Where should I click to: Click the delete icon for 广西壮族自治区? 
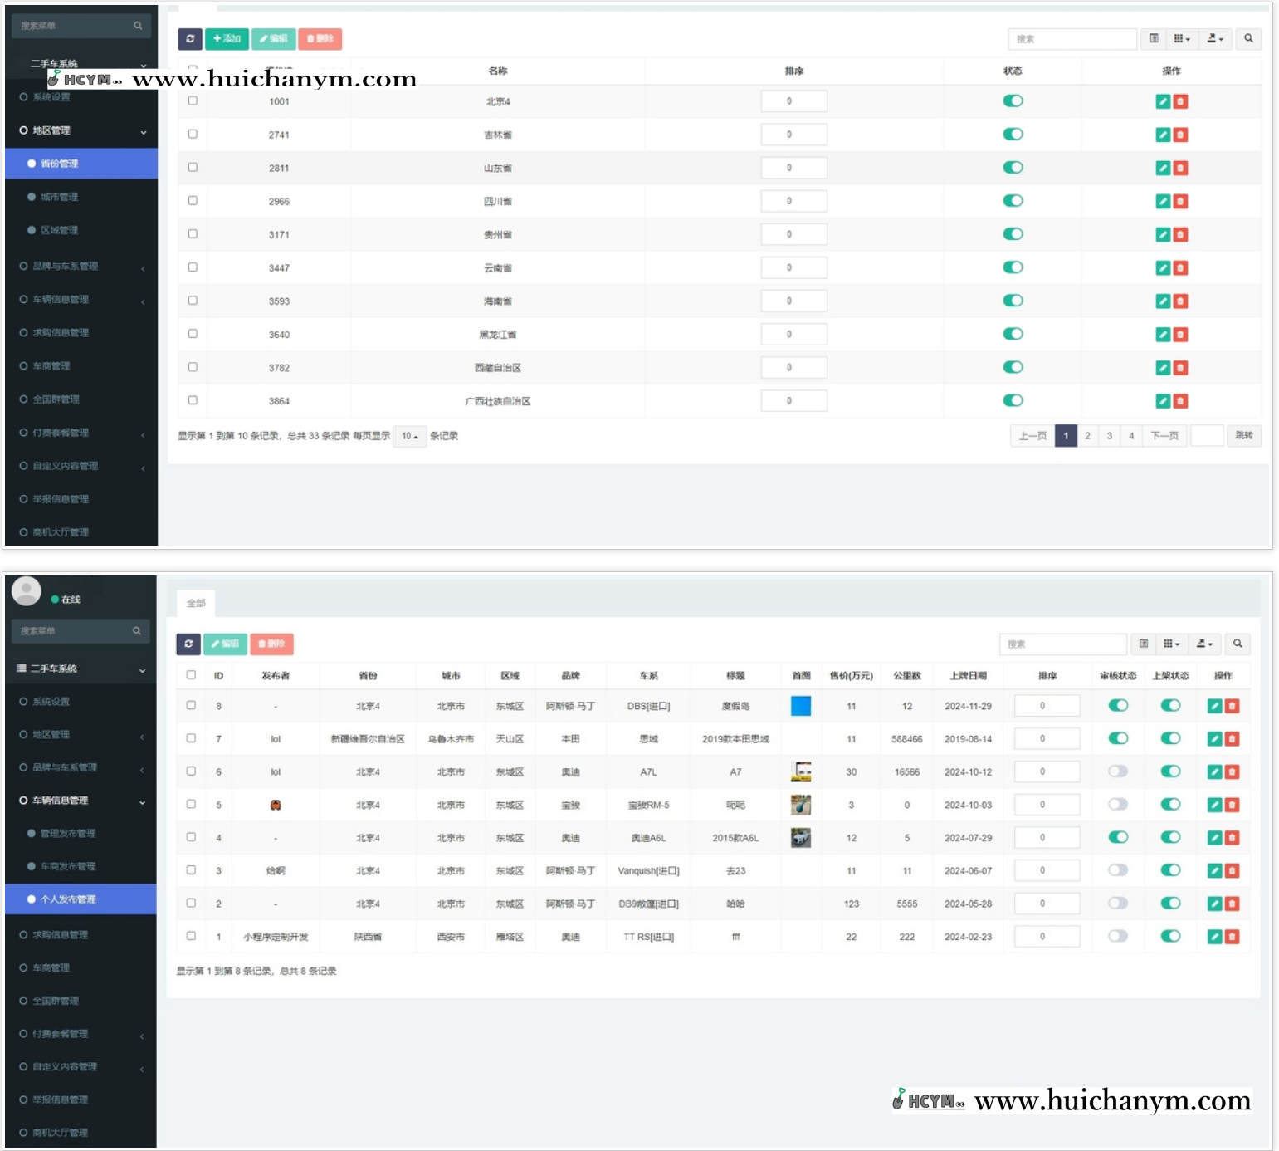tap(1180, 401)
